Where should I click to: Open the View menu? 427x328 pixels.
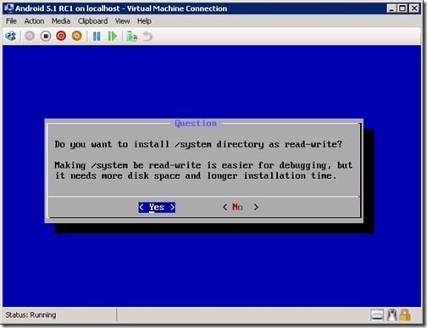point(122,21)
